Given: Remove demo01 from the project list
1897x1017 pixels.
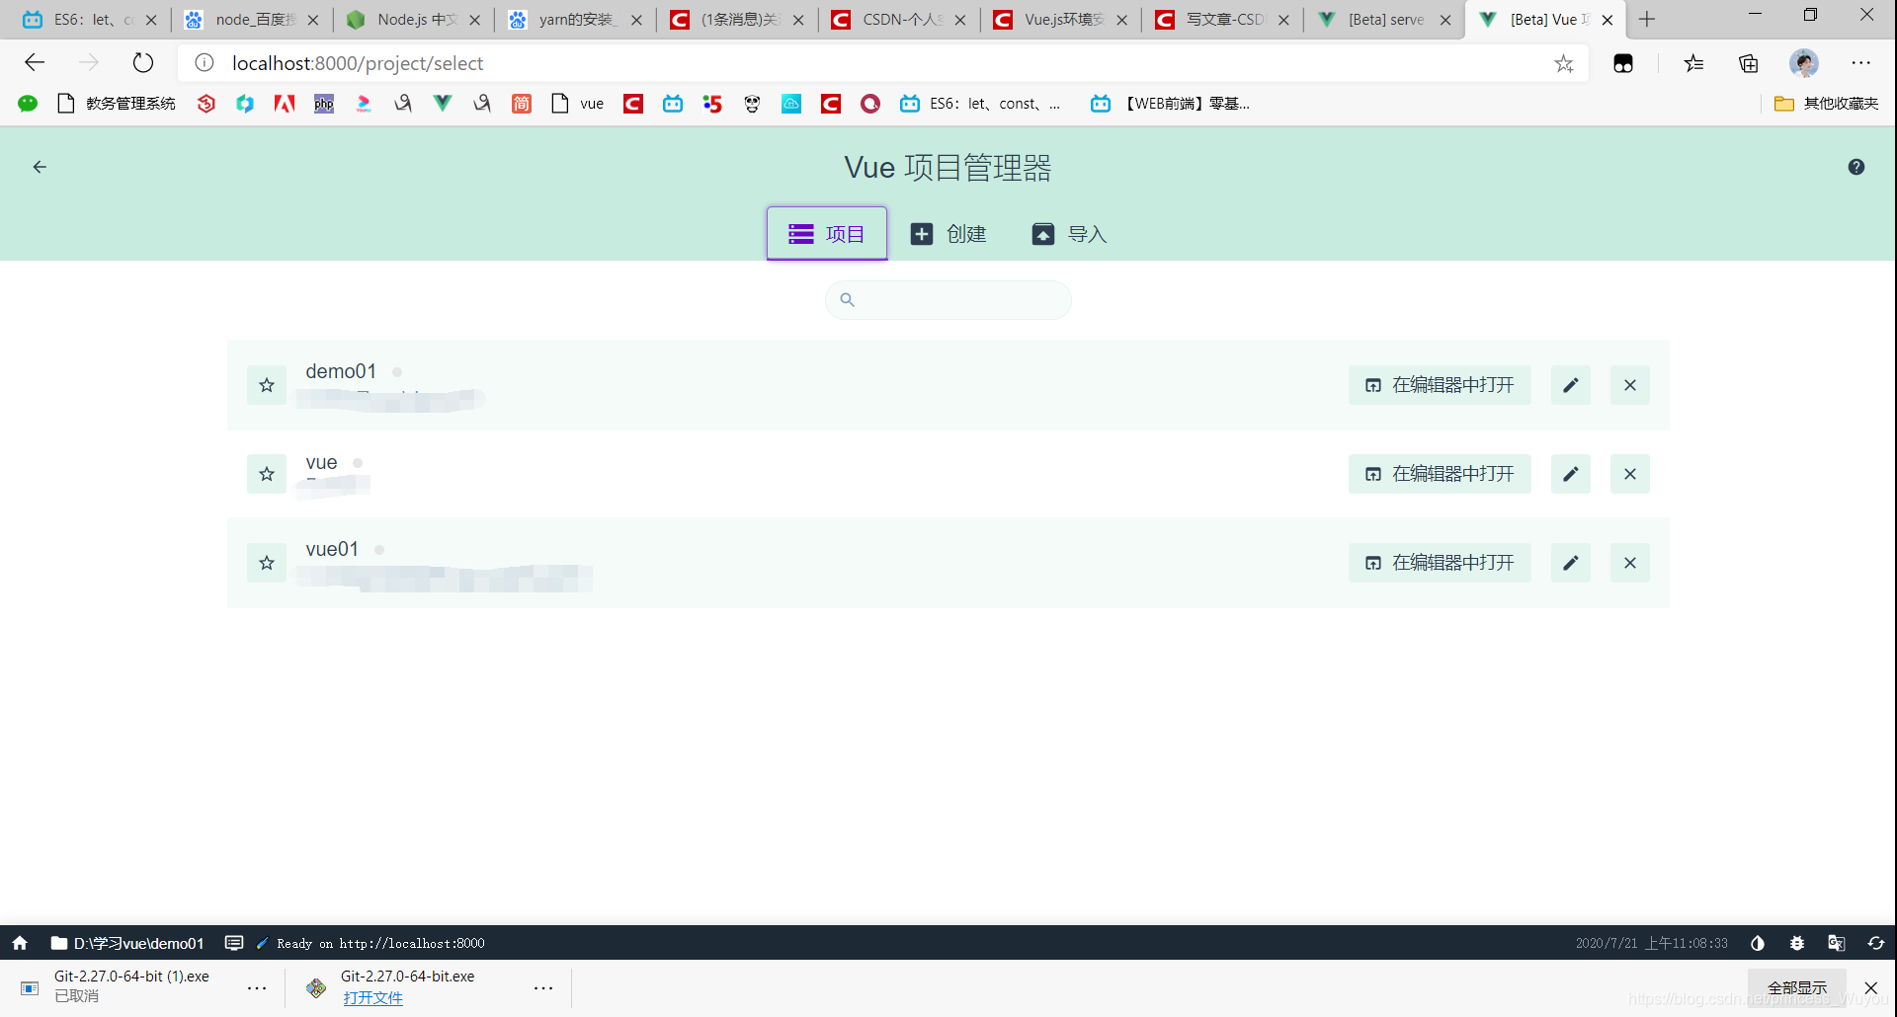Looking at the screenshot, I should [x=1630, y=385].
